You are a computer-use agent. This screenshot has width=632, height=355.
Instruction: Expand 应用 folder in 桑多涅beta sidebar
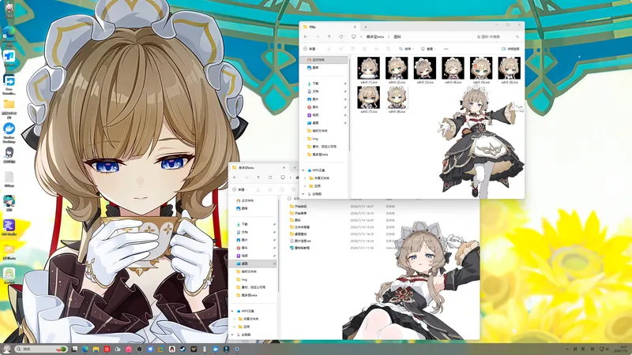pyautogui.click(x=235, y=327)
